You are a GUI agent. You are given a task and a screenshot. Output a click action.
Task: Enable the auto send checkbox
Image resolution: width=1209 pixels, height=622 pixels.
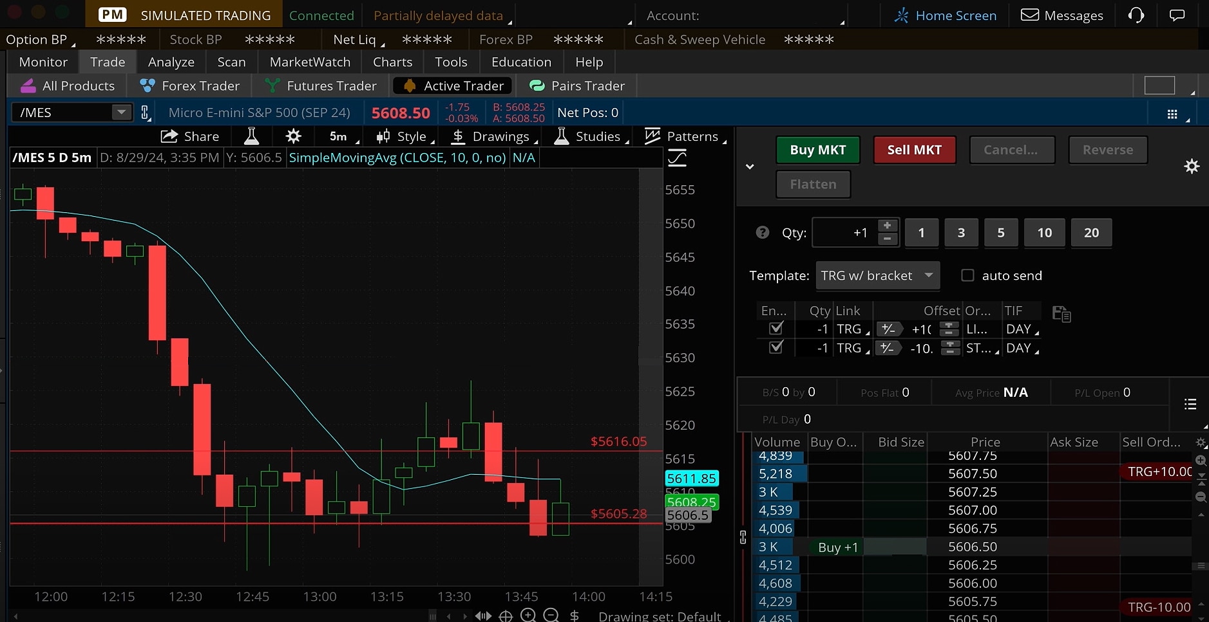[969, 275]
